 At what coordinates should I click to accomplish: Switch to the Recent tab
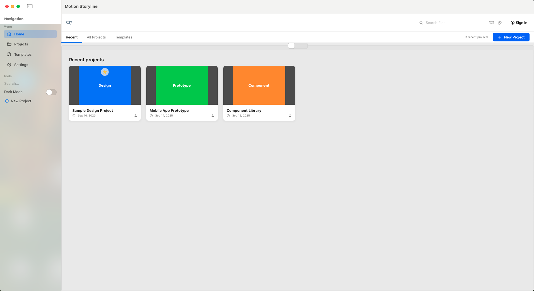coord(72,37)
